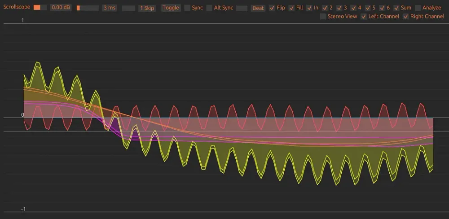The image size is (449, 219).
Task: Hide channel 6 trace
Action: [382, 8]
